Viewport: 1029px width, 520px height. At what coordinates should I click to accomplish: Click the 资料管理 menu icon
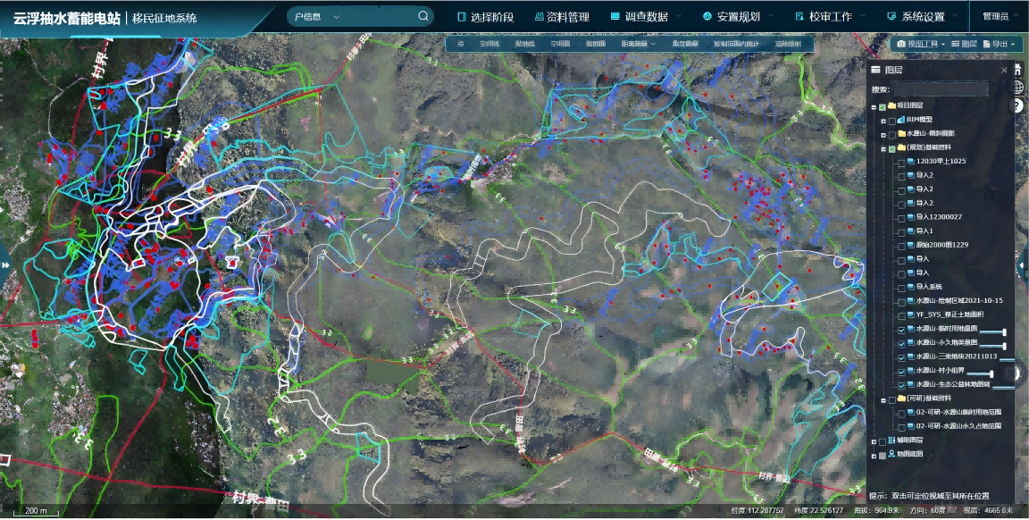point(540,17)
